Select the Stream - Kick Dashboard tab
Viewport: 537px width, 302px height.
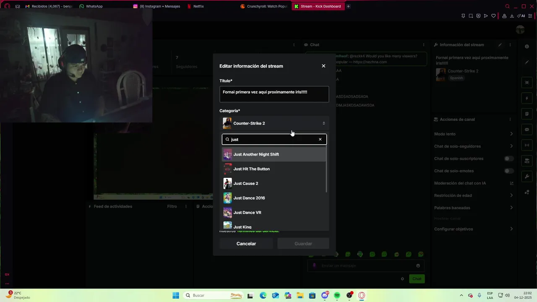click(x=318, y=6)
